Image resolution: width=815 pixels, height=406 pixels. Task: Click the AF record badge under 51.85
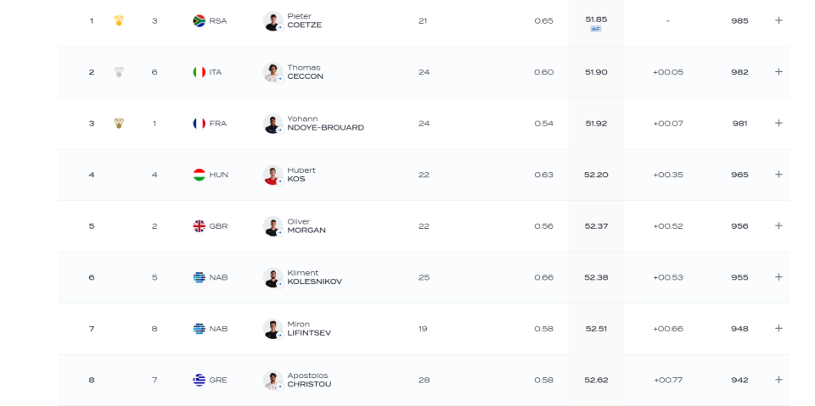pyautogui.click(x=596, y=29)
